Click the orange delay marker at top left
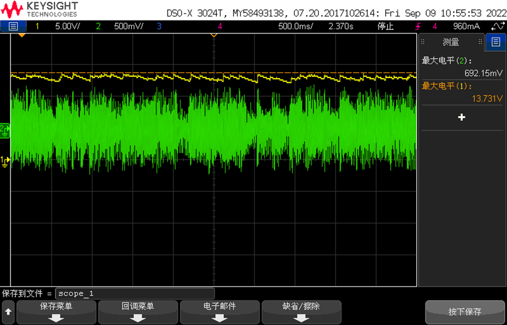The height and width of the screenshot is (325, 507). click(22, 35)
